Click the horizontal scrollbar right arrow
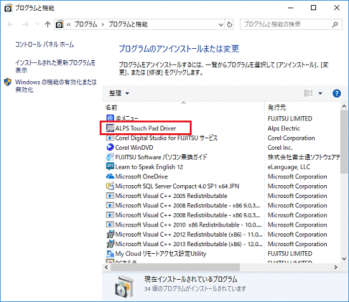 coord(336,267)
